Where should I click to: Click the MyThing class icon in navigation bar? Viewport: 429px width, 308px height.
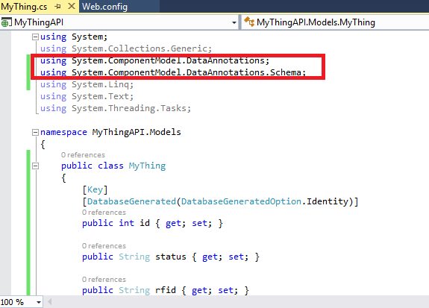click(249, 22)
